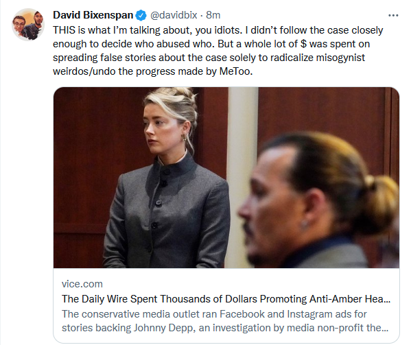Open the vice.com link preview image

click(x=226, y=178)
